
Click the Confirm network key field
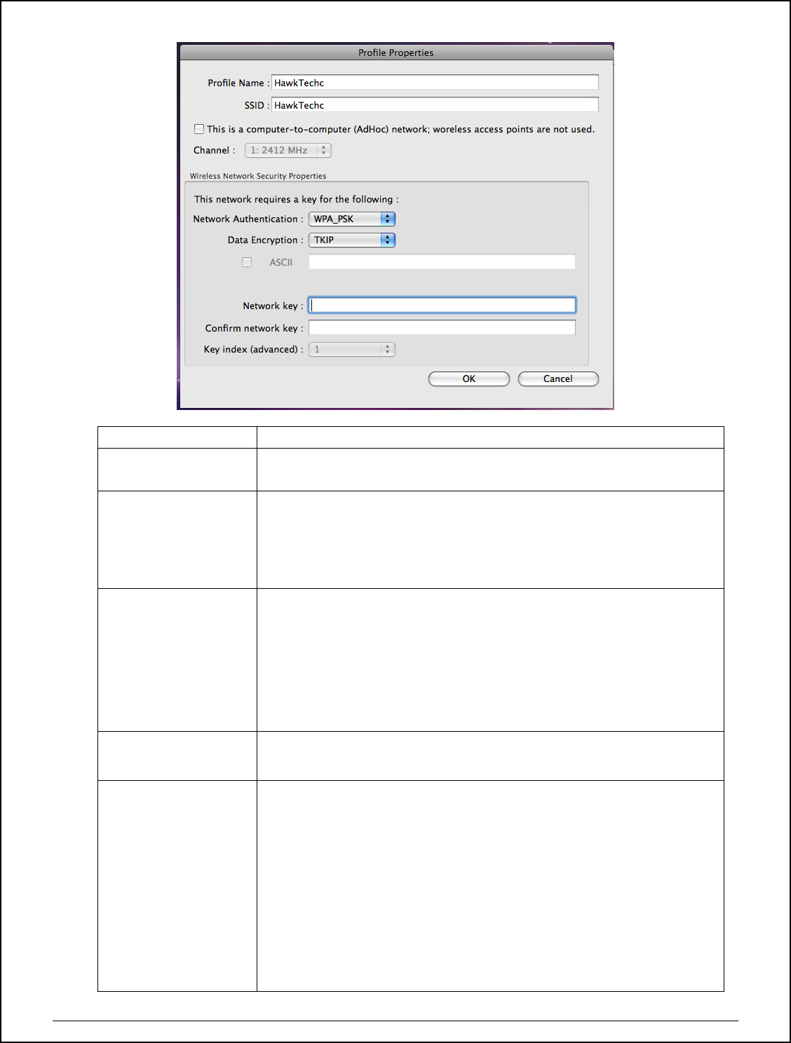click(x=442, y=327)
